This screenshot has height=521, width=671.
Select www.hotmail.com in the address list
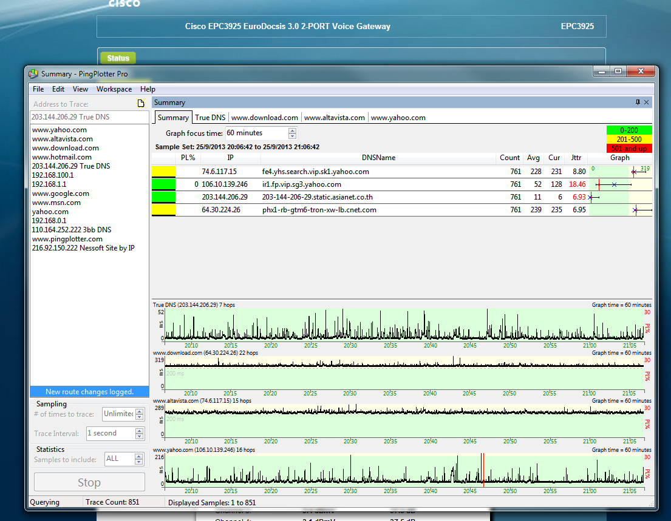coord(62,157)
